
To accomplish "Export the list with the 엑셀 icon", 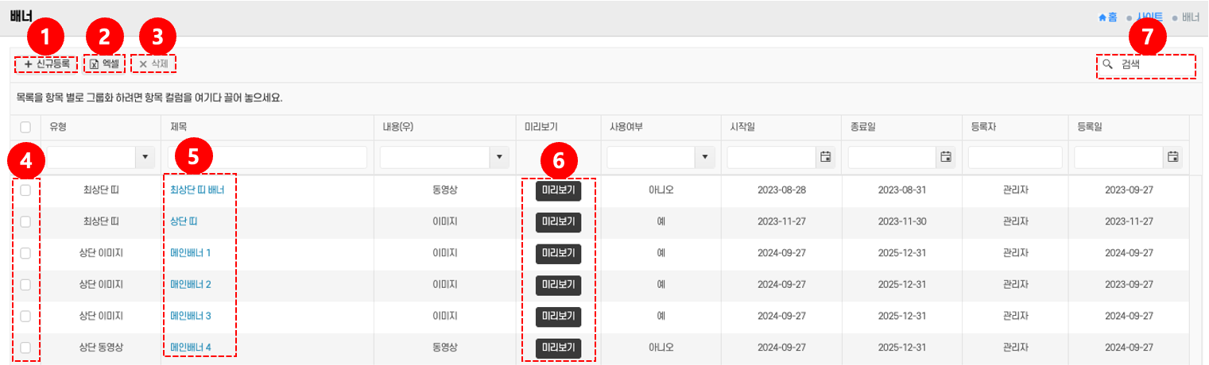I will coord(94,63).
